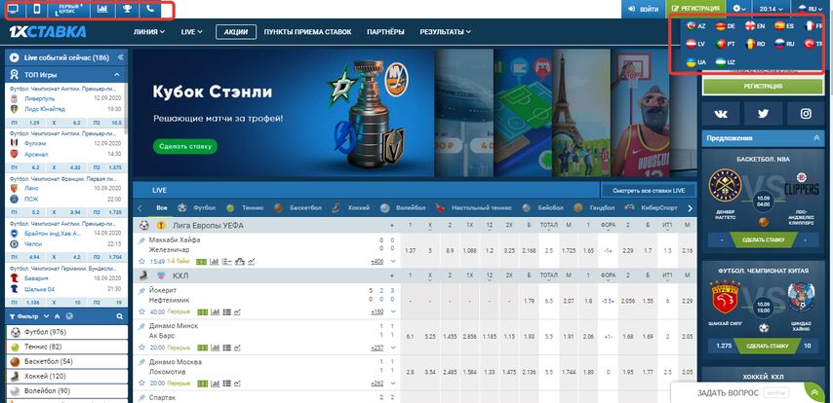Click the +406 more markets link

[377, 262]
